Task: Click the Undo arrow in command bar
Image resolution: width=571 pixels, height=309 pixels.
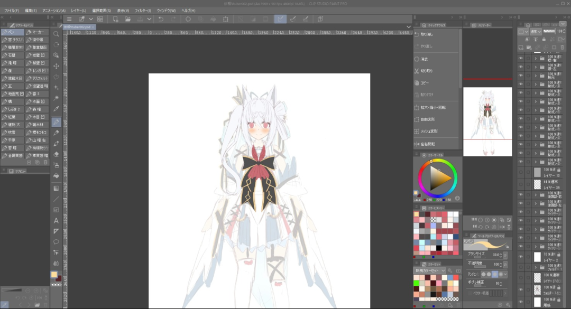Action: pos(160,19)
